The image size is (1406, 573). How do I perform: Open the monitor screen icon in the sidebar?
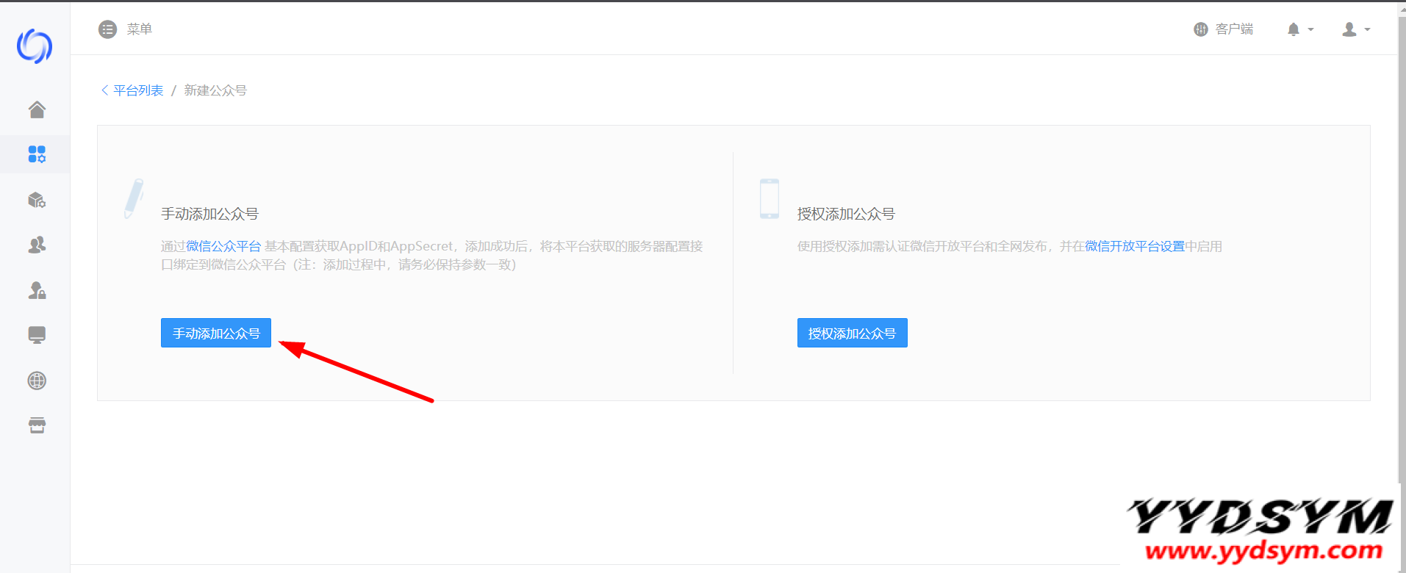point(37,335)
